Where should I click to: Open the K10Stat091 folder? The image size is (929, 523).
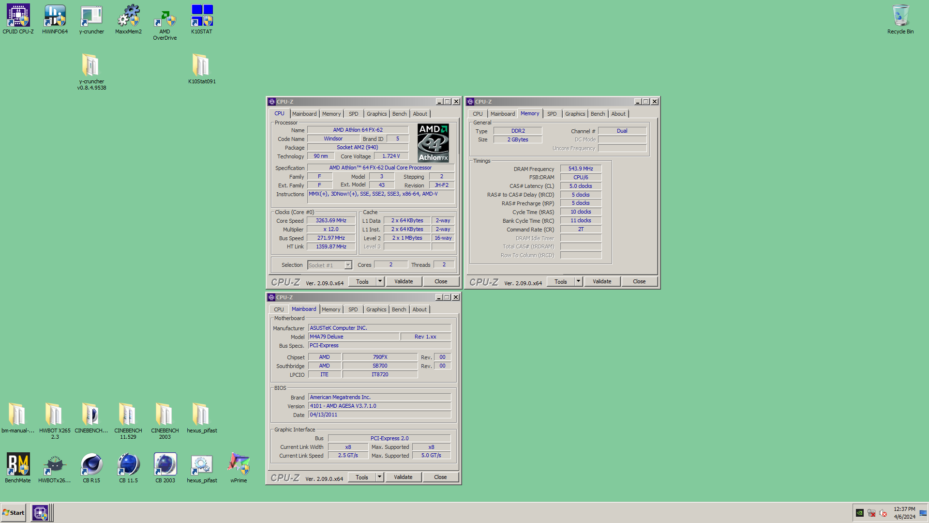coord(202,68)
